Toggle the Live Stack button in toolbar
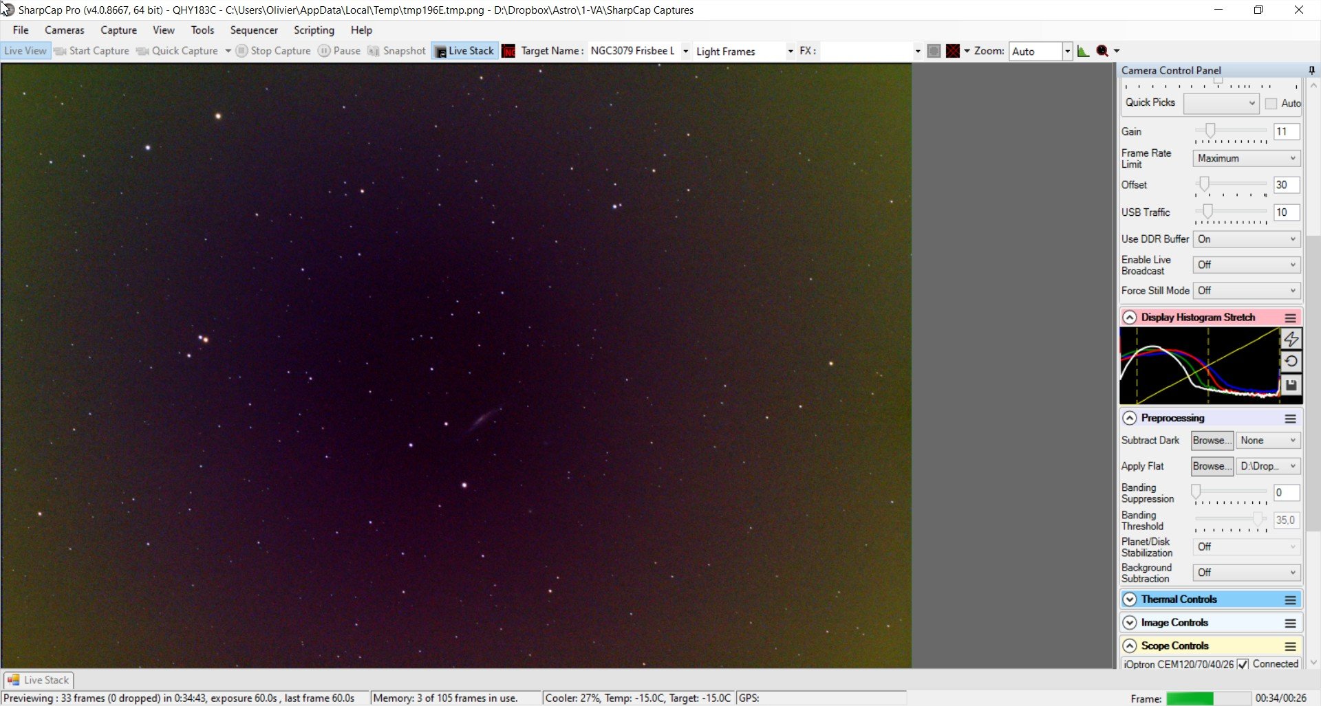This screenshot has height=706, width=1321. tap(464, 51)
